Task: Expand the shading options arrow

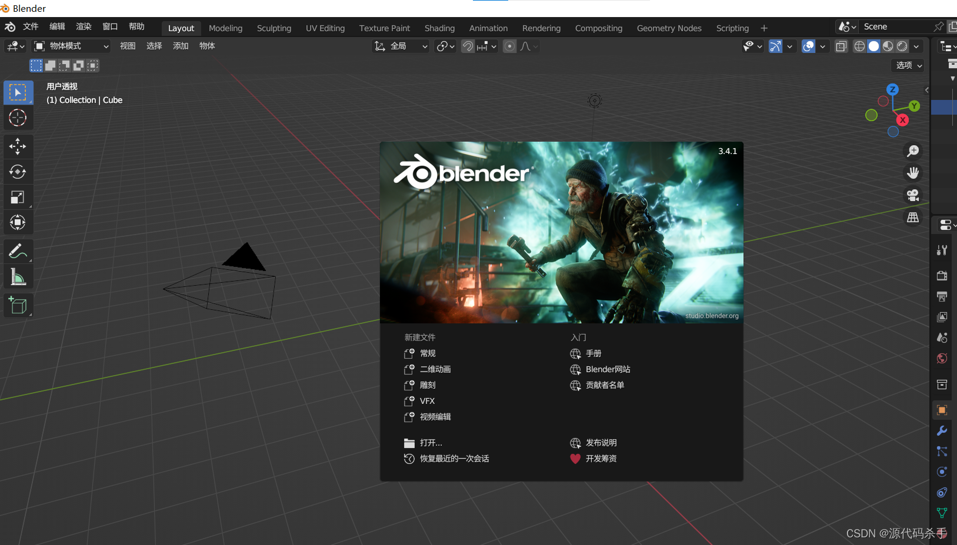Action: click(916, 46)
